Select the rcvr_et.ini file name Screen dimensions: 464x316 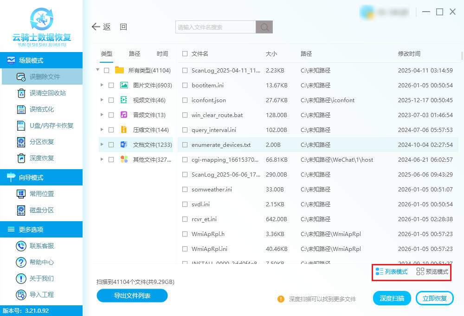tap(204, 219)
